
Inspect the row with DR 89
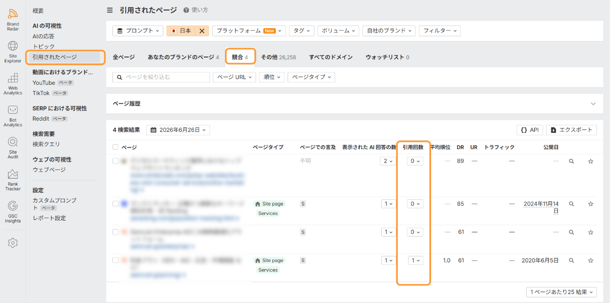coord(571,161)
